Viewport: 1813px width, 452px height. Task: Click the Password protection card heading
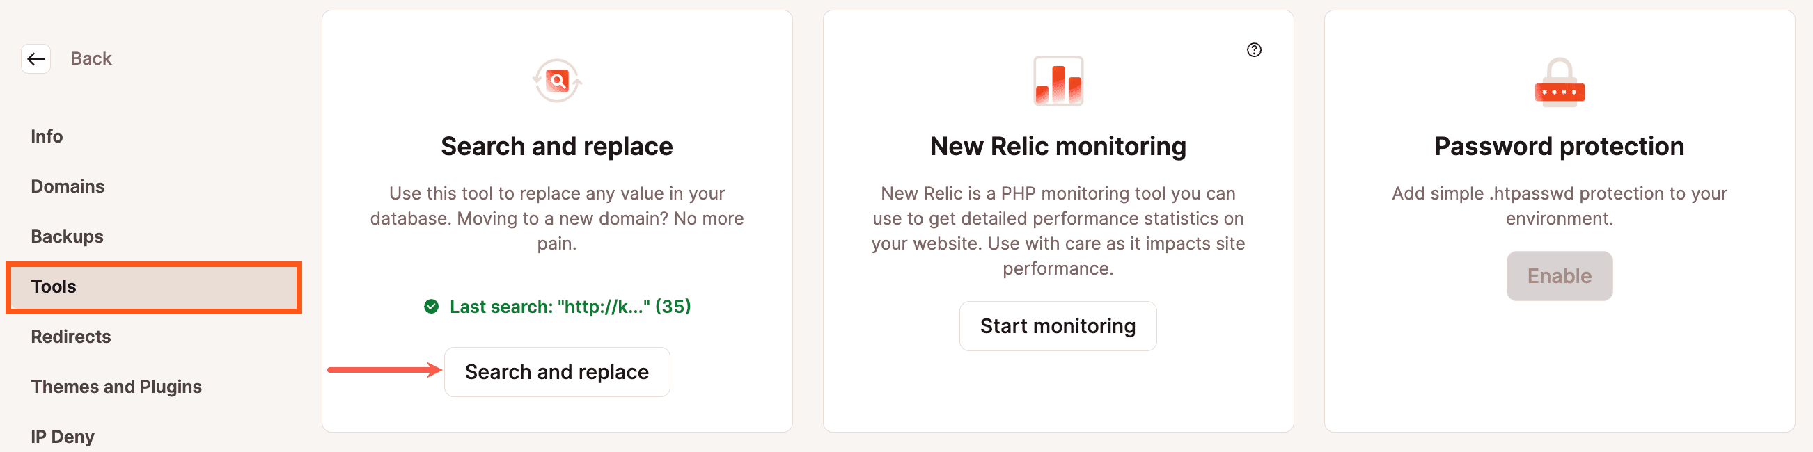pyautogui.click(x=1559, y=147)
